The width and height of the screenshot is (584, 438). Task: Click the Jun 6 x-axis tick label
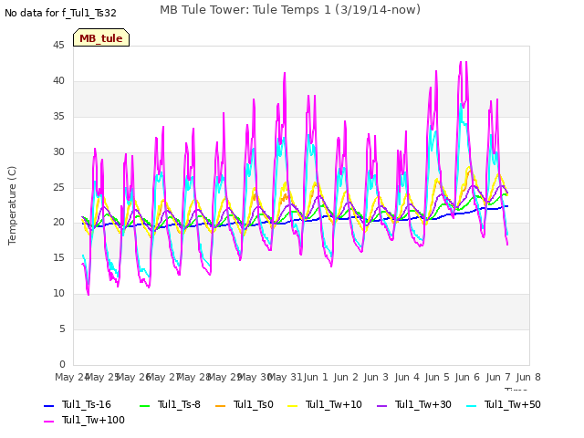click(x=467, y=377)
